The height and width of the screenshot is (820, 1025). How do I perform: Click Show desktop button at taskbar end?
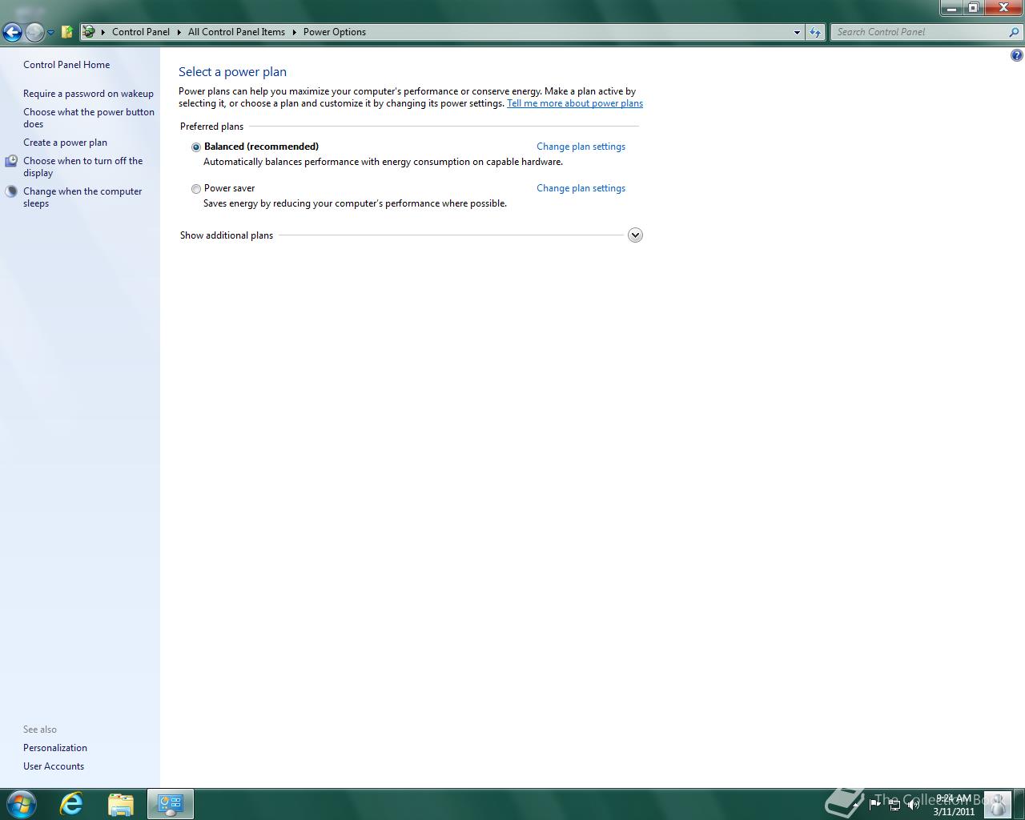tap(1019, 804)
